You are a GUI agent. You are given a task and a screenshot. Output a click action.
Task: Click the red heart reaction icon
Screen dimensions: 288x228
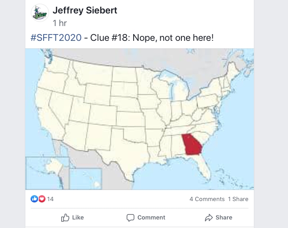click(42, 199)
